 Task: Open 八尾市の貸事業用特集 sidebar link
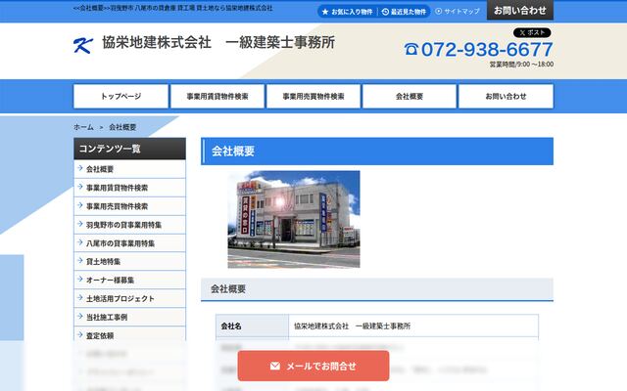tap(129, 243)
